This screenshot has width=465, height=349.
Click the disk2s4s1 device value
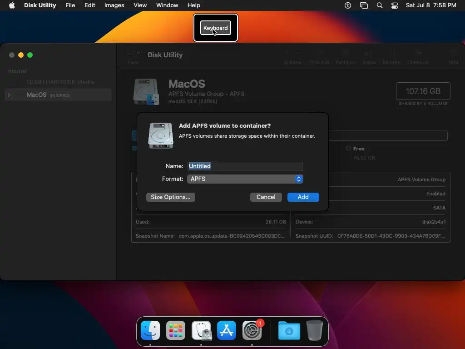click(x=434, y=222)
